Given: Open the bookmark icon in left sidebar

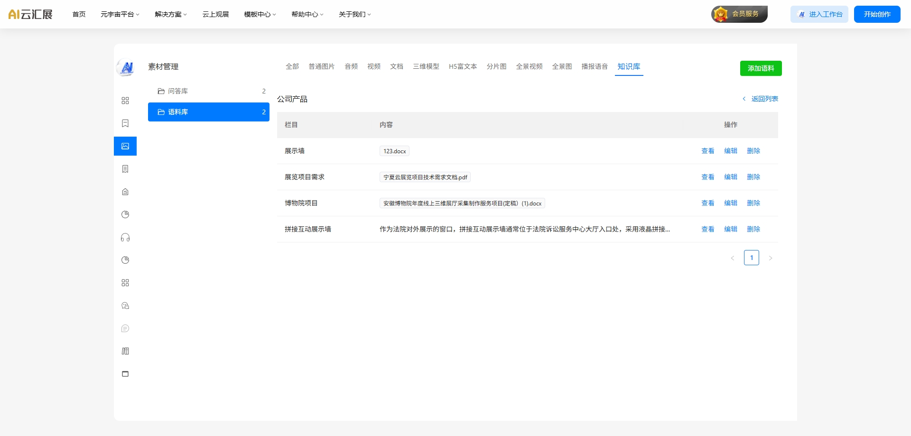Looking at the screenshot, I should pyautogui.click(x=125, y=123).
